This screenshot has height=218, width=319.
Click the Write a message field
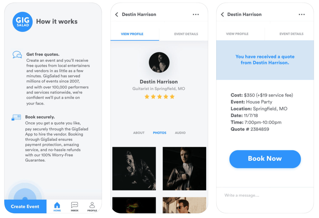tap(265, 195)
